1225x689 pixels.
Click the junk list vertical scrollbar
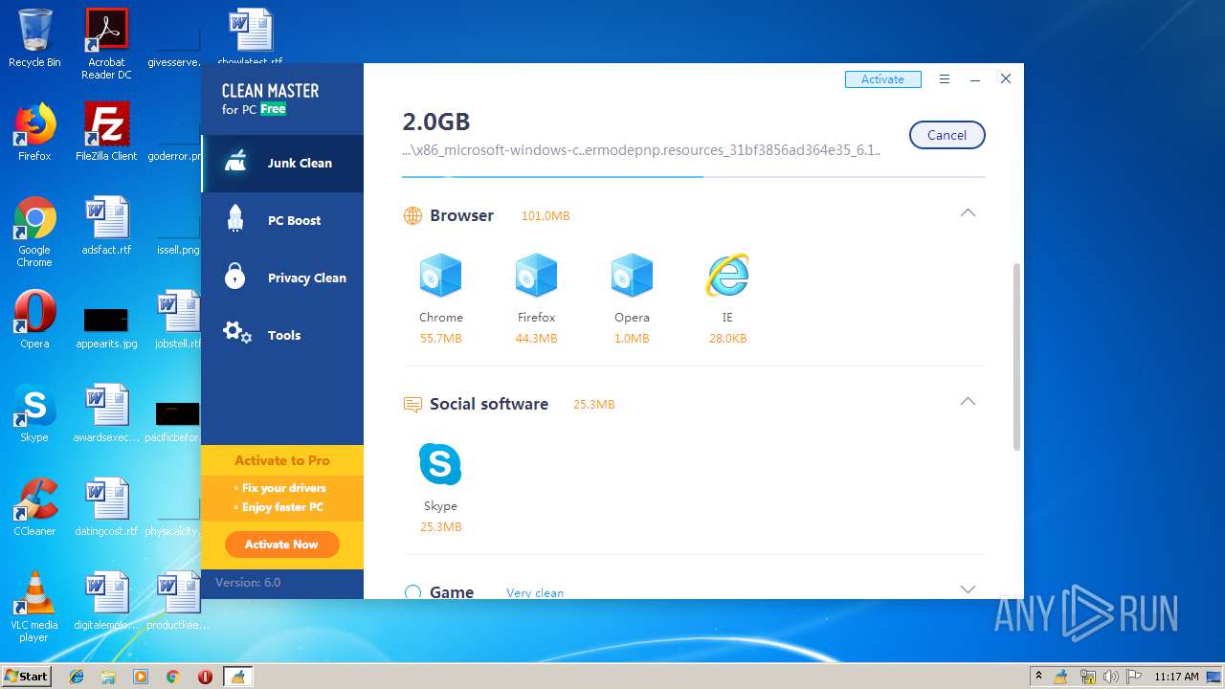[x=1016, y=356]
